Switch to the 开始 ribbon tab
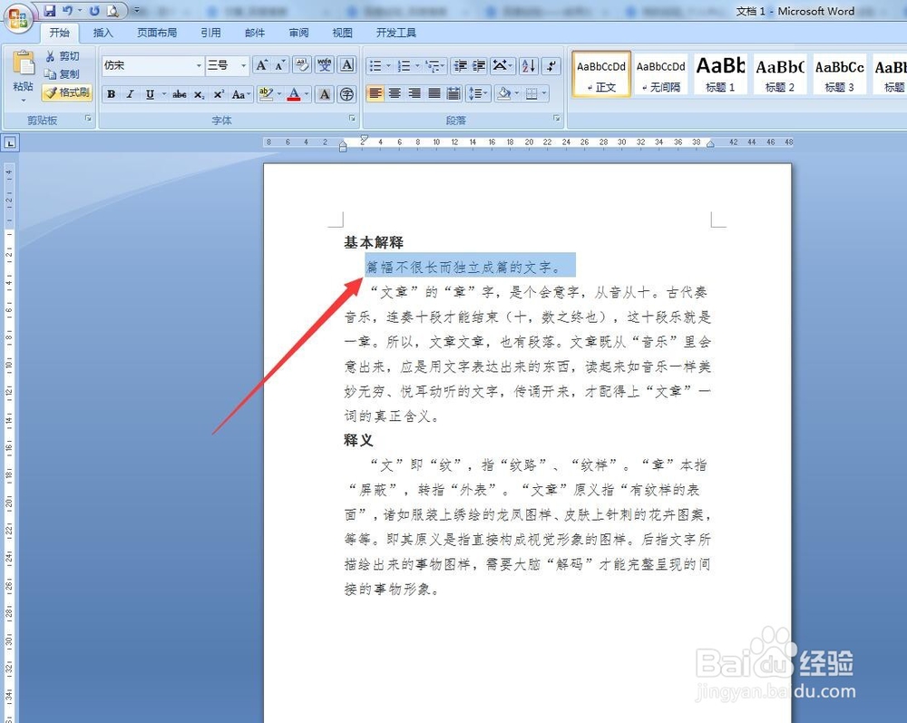907x723 pixels. tap(59, 33)
